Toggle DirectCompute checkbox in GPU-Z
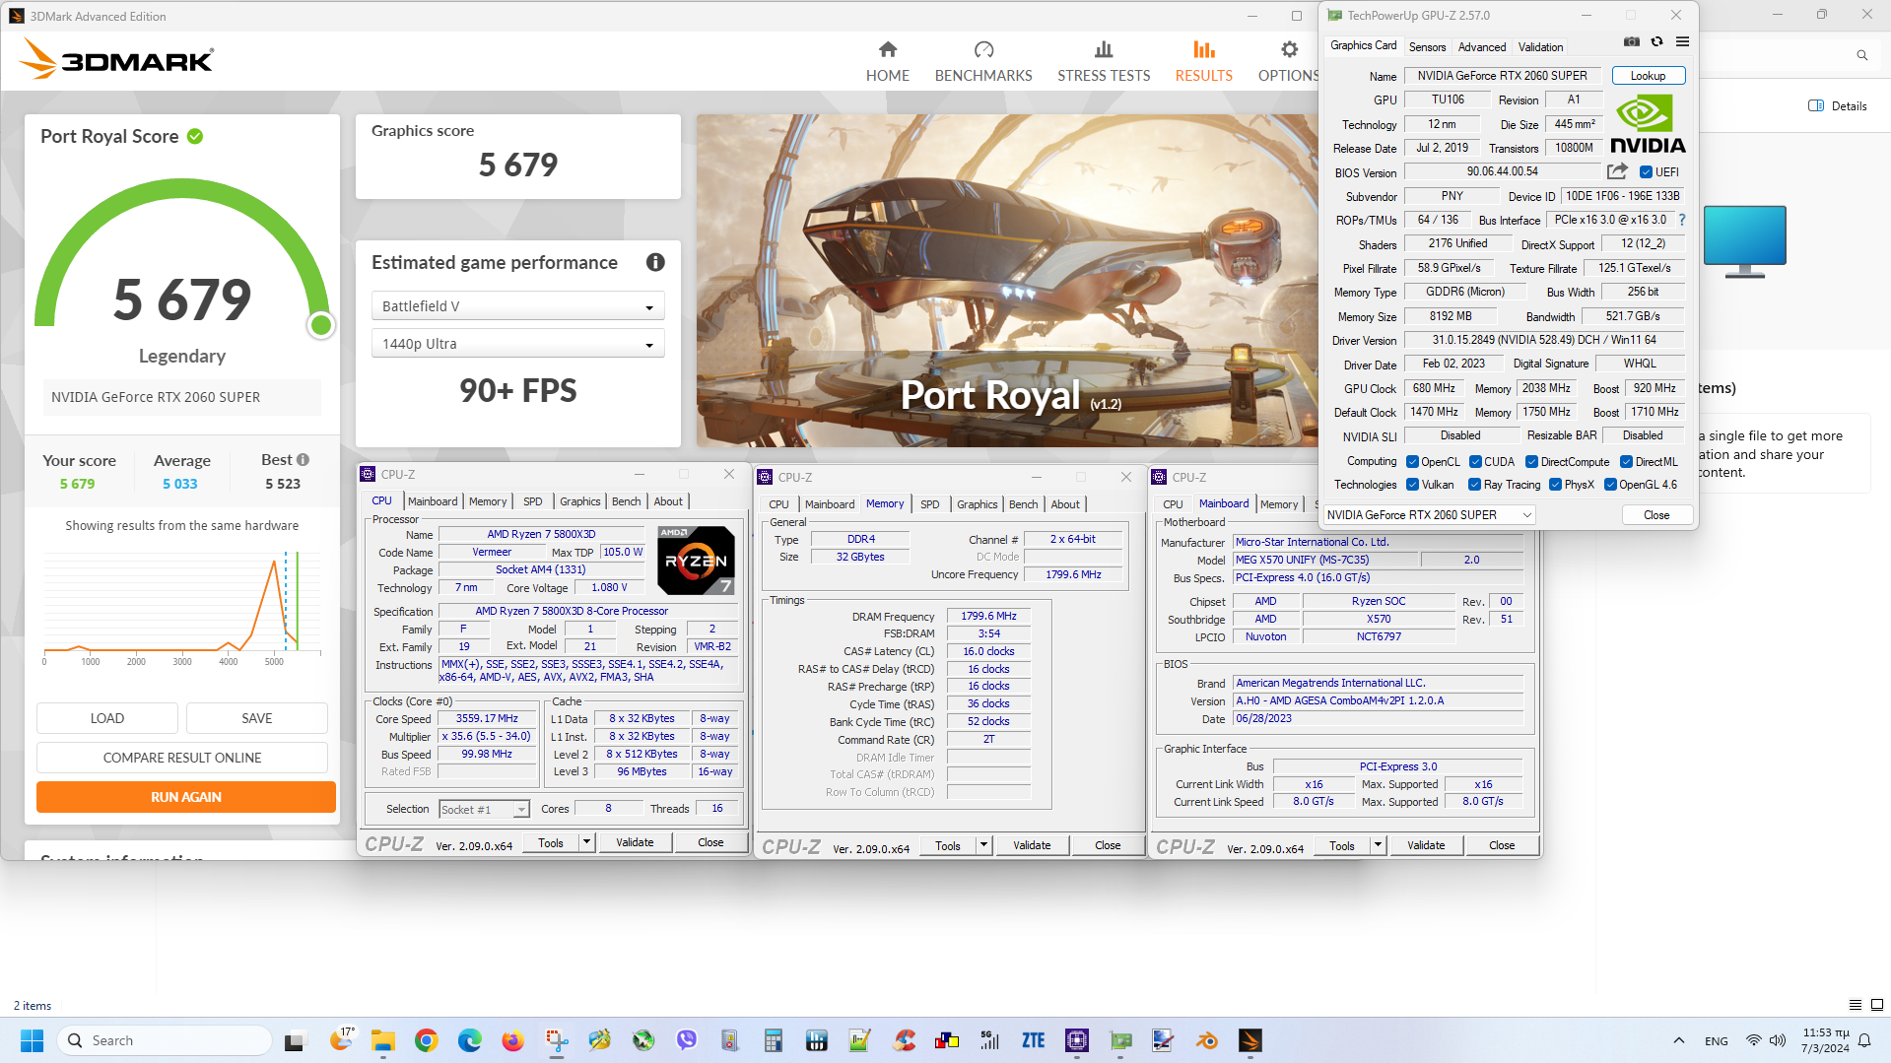The height and width of the screenshot is (1063, 1891). (1531, 461)
